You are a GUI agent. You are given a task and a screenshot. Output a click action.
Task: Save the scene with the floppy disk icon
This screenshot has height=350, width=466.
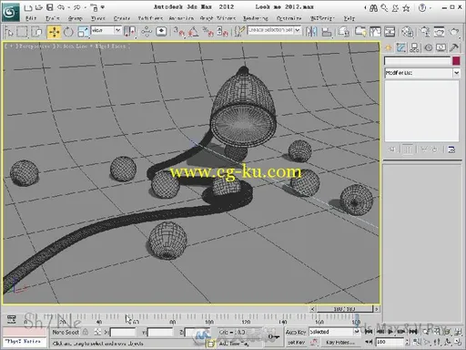pyautogui.click(x=50, y=7)
